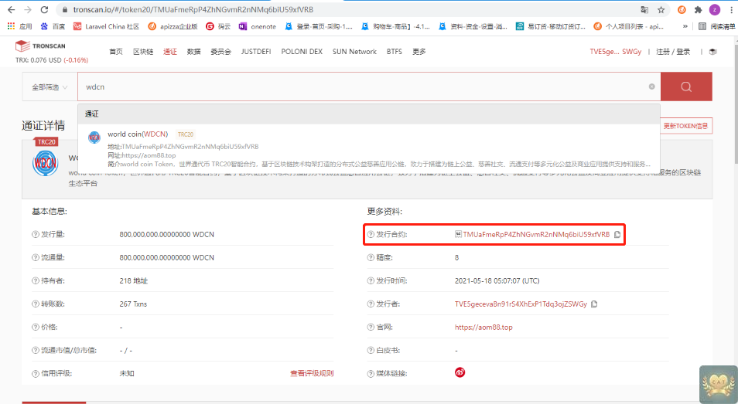The width and height of the screenshot is (738, 404).
Task: Open the reading list button
Action: (x=716, y=26)
